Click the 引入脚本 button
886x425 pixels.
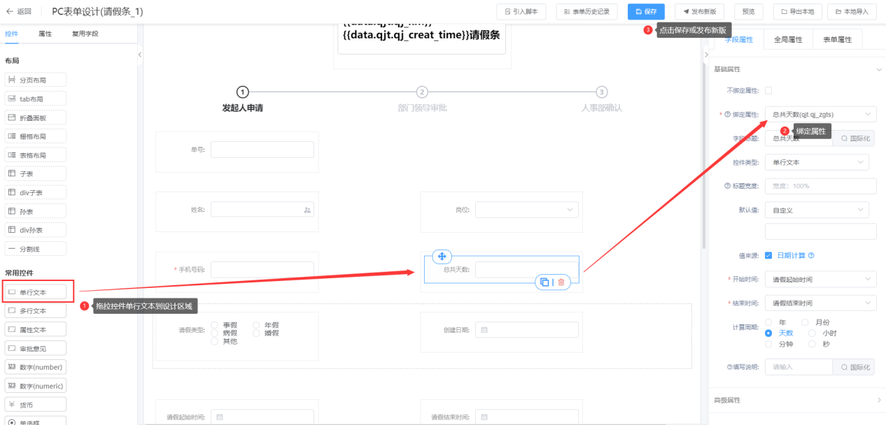[x=521, y=11]
